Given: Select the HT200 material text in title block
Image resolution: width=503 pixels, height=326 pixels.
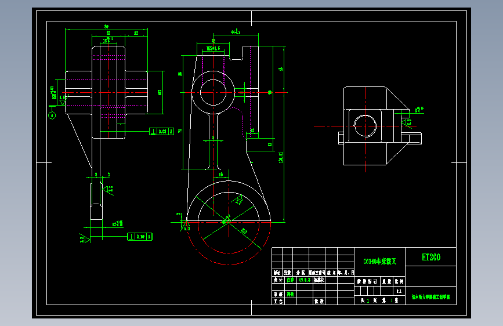Looking at the screenshot, I should (431, 257).
